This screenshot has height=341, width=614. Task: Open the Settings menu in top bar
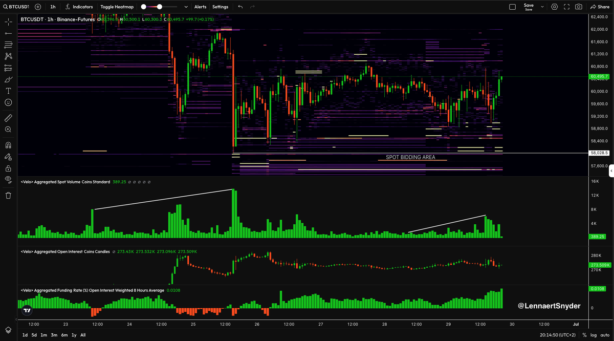click(x=221, y=7)
